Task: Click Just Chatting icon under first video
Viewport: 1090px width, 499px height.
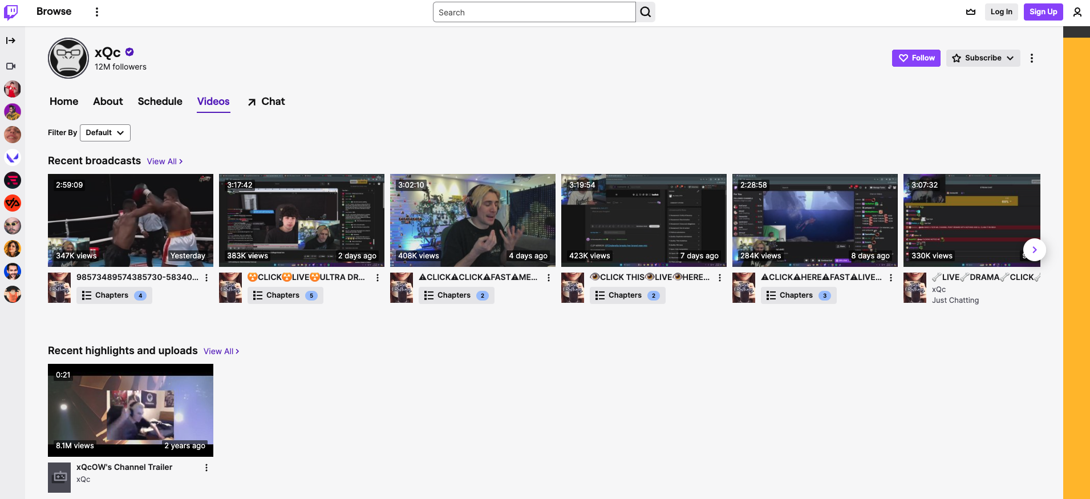Action: (x=59, y=287)
